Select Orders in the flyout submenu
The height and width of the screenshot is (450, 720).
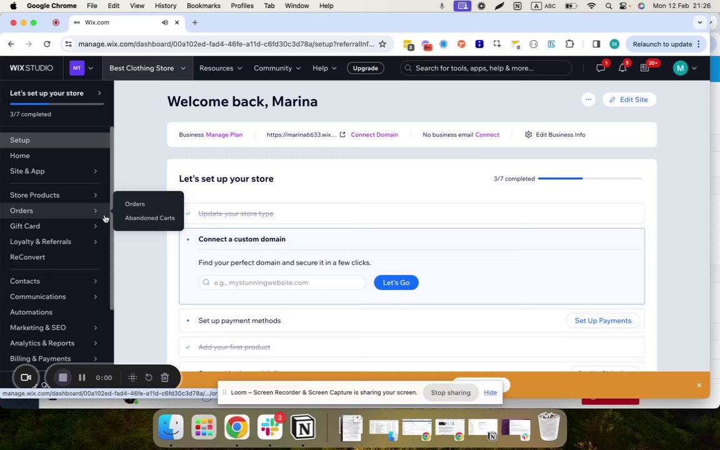[x=134, y=204]
